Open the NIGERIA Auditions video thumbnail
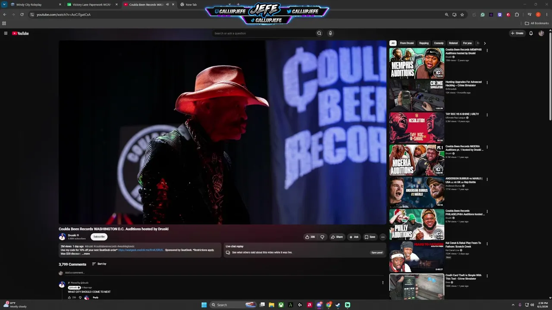Viewport: 552px width, 310px height. pos(417,160)
